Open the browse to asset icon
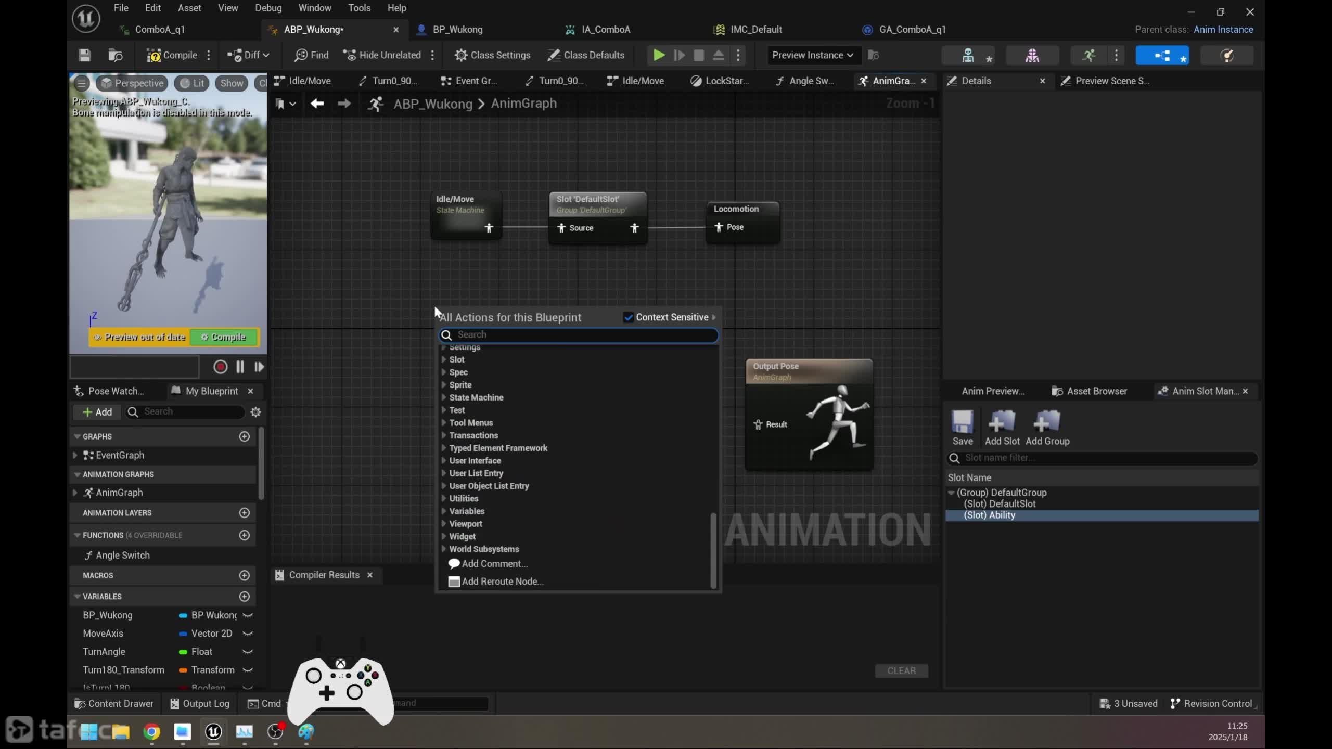This screenshot has width=1332, height=749. (115, 55)
